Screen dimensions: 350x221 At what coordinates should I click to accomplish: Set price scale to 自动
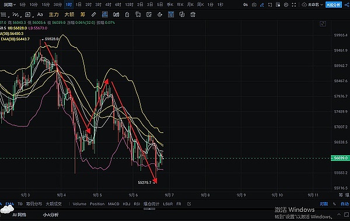coord(345,204)
